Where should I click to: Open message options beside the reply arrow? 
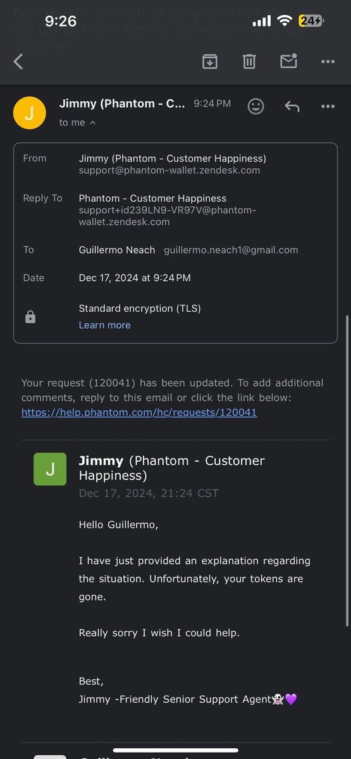click(x=328, y=106)
